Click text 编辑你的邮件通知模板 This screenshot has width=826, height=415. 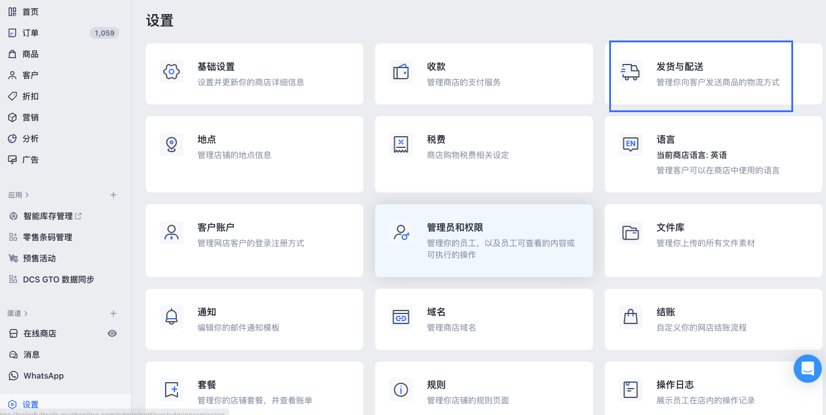point(239,328)
